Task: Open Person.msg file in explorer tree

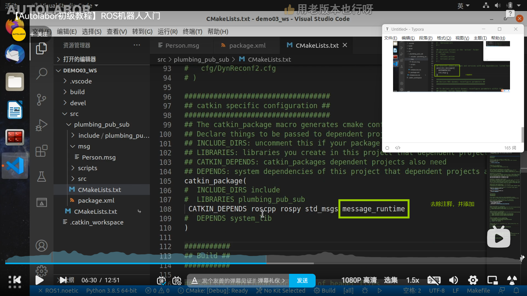Action: point(99,157)
